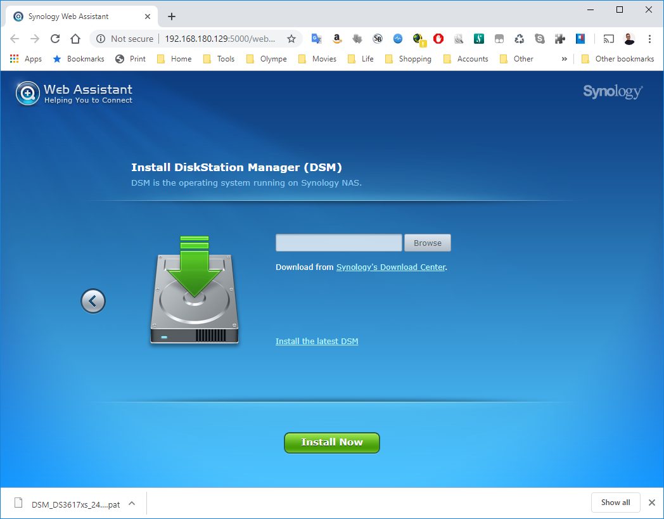Open the puzzle piece extensions icon
664x519 pixels.
click(x=560, y=39)
